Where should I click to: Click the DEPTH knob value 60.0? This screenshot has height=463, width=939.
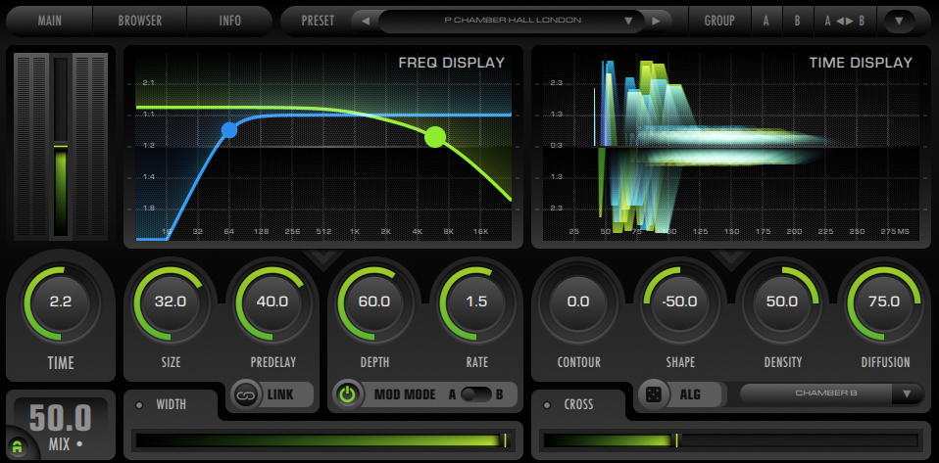tap(374, 302)
